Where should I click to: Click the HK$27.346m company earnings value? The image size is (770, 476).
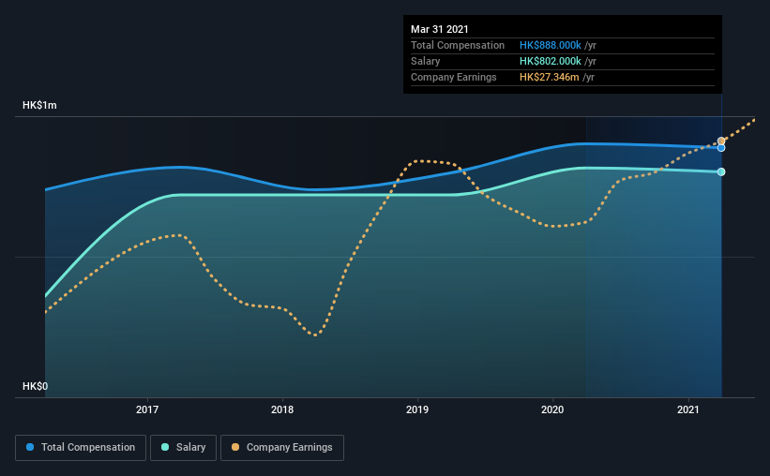549,77
